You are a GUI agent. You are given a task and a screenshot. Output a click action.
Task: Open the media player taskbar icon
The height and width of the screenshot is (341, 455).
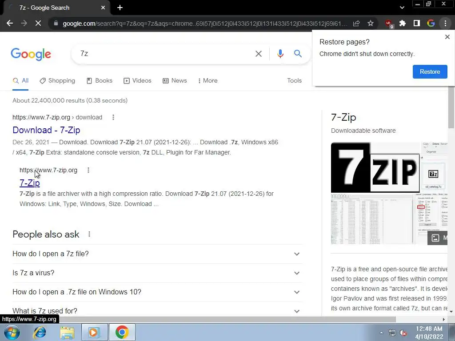pos(94,332)
